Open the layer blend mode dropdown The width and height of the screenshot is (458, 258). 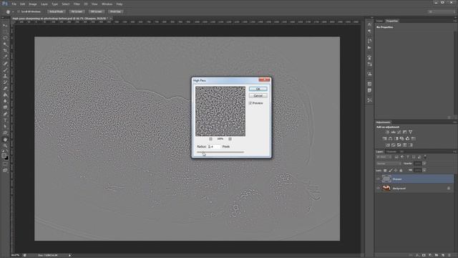(x=389, y=163)
